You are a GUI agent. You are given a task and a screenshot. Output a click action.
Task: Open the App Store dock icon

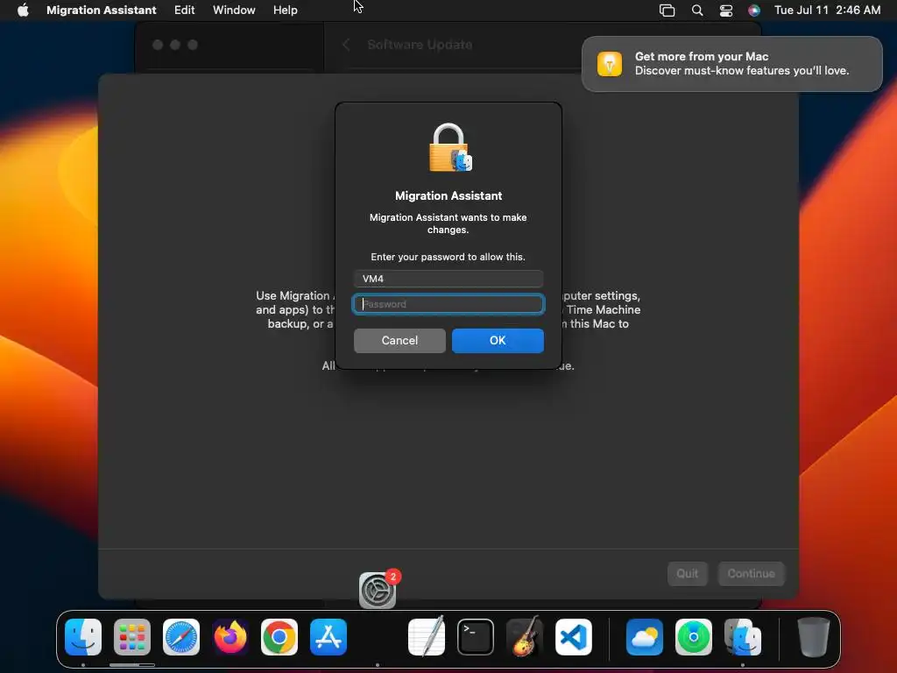coord(328,637)
